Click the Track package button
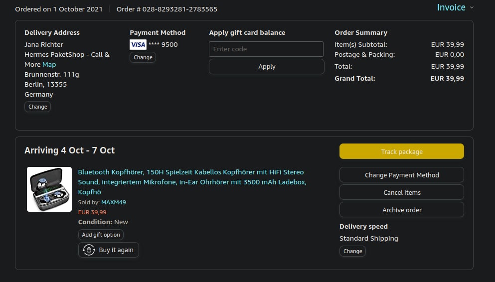Viewport: 495px width, 282px height. [402, 151]
